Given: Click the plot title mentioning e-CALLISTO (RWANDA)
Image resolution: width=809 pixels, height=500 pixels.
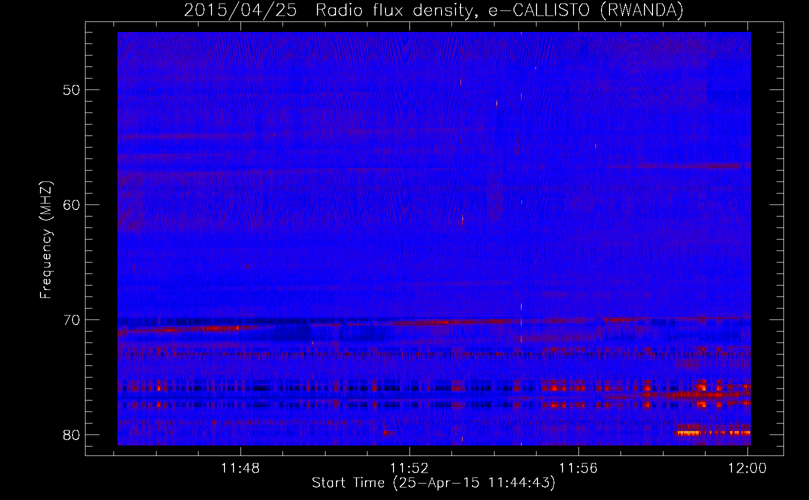Looking at the screenshot, I should (433, 10).
